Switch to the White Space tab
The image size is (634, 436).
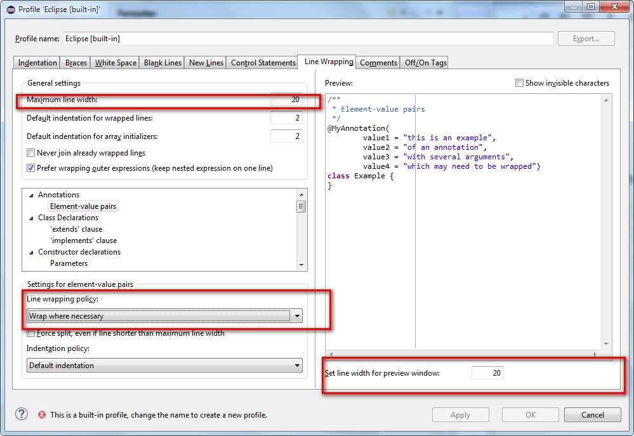pyautogui.click(x=116, y=63)
